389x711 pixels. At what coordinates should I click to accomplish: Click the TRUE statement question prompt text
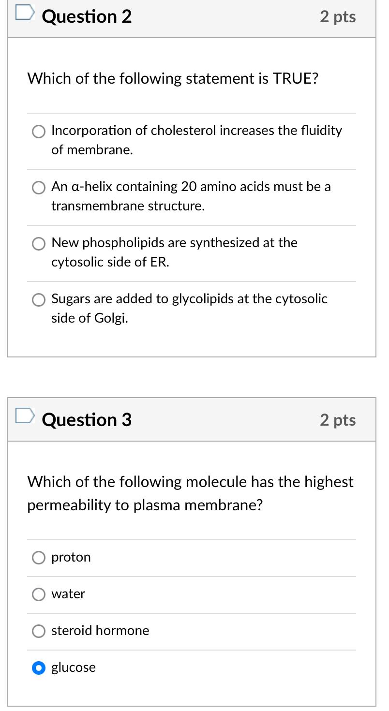(173, 78)
